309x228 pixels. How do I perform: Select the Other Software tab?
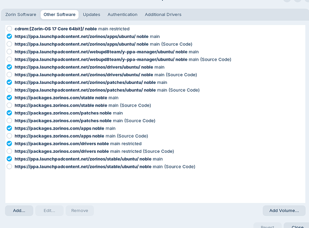[x=59, y=15]
